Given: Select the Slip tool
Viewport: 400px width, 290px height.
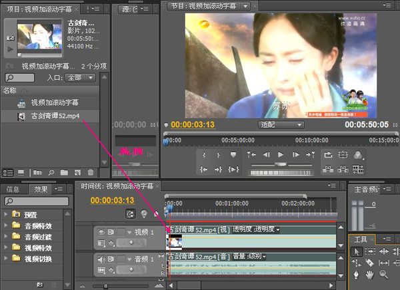Looking at the screenshot, I should pyautogui.click(x=384, y=263).
